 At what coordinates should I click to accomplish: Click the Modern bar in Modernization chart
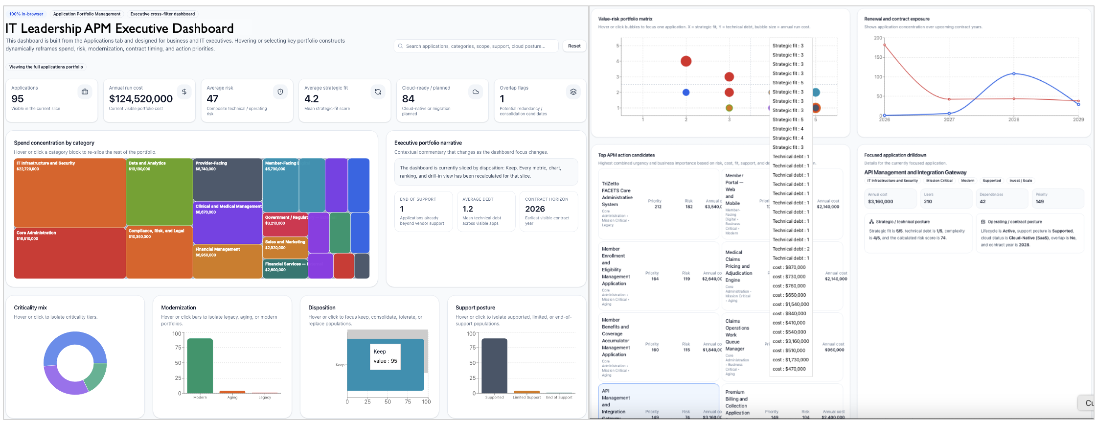200,366
